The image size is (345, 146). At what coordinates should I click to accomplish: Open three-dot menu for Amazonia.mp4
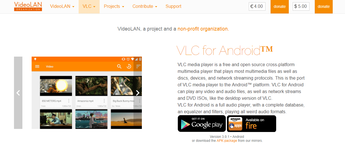pyautogui.click(x=104, y=101)
